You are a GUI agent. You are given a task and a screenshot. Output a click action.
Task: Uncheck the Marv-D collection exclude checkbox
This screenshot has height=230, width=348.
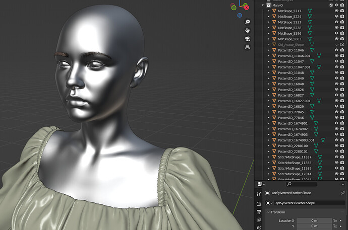pyautogui.click(x=331, y=5)
